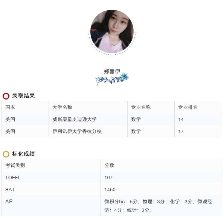Click the 专业名称 column header
This screenshot has width=224, height=218.
[141, 107]
